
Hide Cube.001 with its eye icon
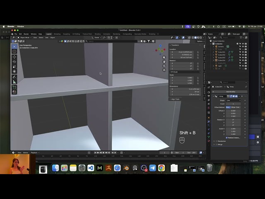click(x=243, y=52)
